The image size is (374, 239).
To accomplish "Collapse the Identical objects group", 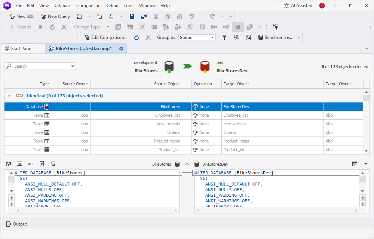I will click(x=9, y=96).
